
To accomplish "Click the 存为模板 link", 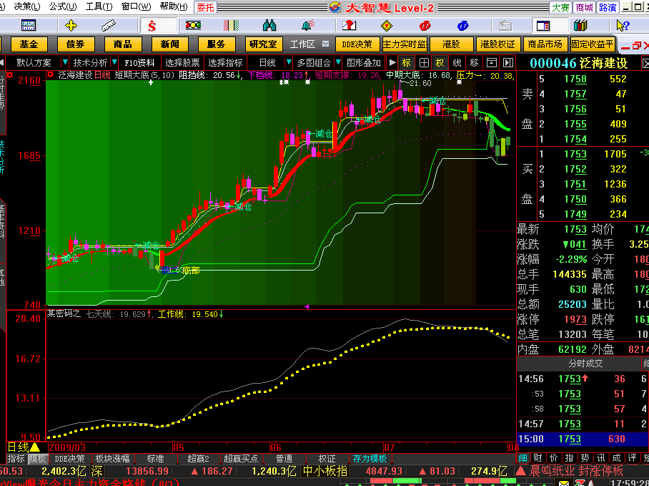I will 370,459.
